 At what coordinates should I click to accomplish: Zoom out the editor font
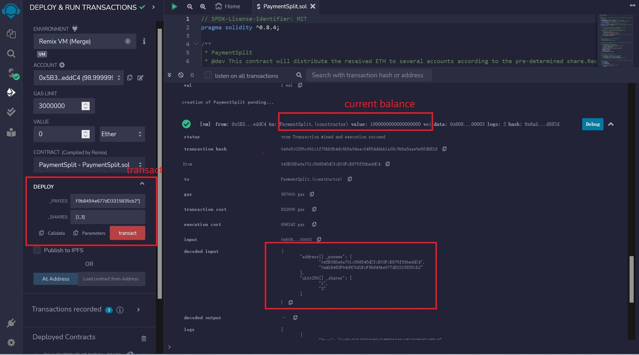click(190, 6)
